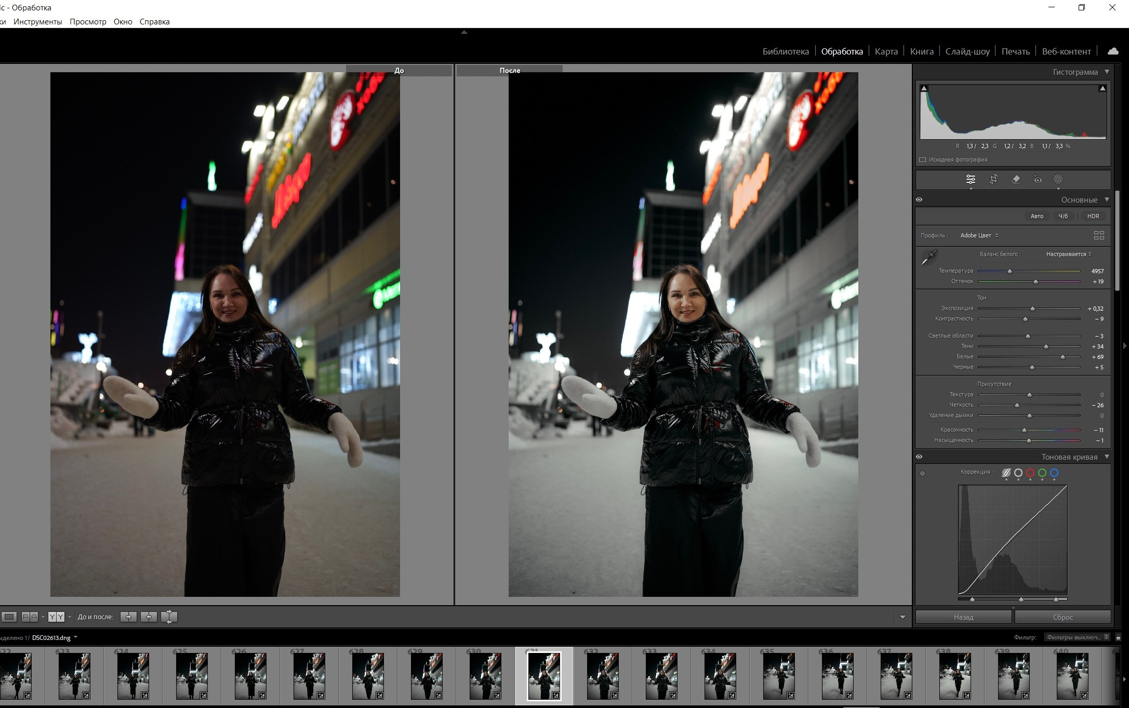Screen dimensions: 1129x708
Task: Click the Авто tone button
Action: (x=1037, y=216)
